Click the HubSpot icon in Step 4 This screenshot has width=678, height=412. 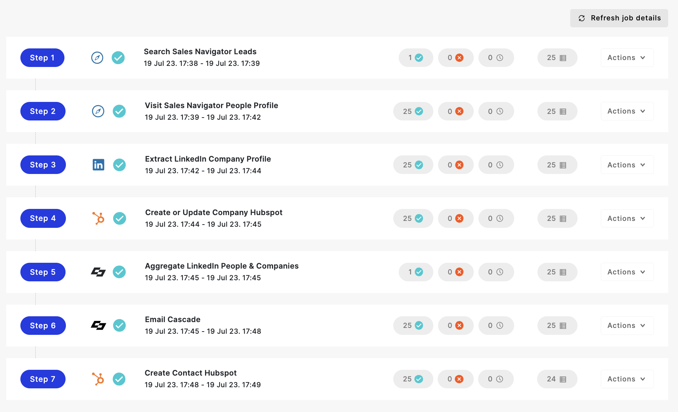pyautogui.click(x=98, y=218)
